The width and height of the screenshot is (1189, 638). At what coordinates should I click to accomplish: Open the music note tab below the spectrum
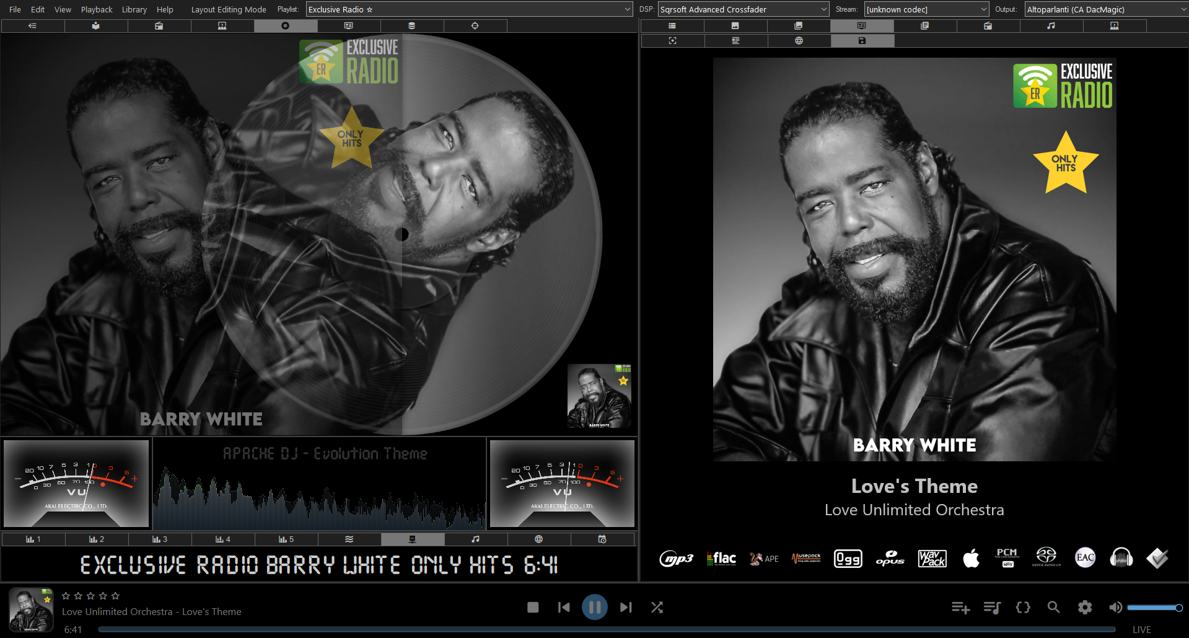point(476,539)
